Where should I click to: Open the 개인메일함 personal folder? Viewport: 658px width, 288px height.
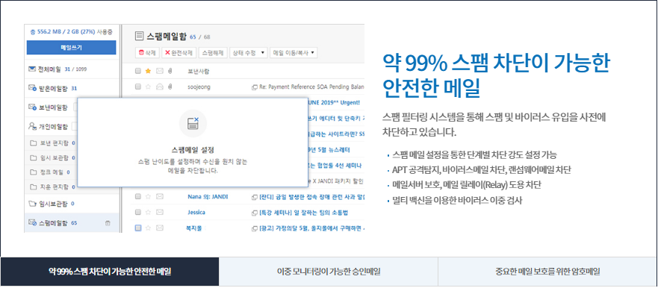52,126
